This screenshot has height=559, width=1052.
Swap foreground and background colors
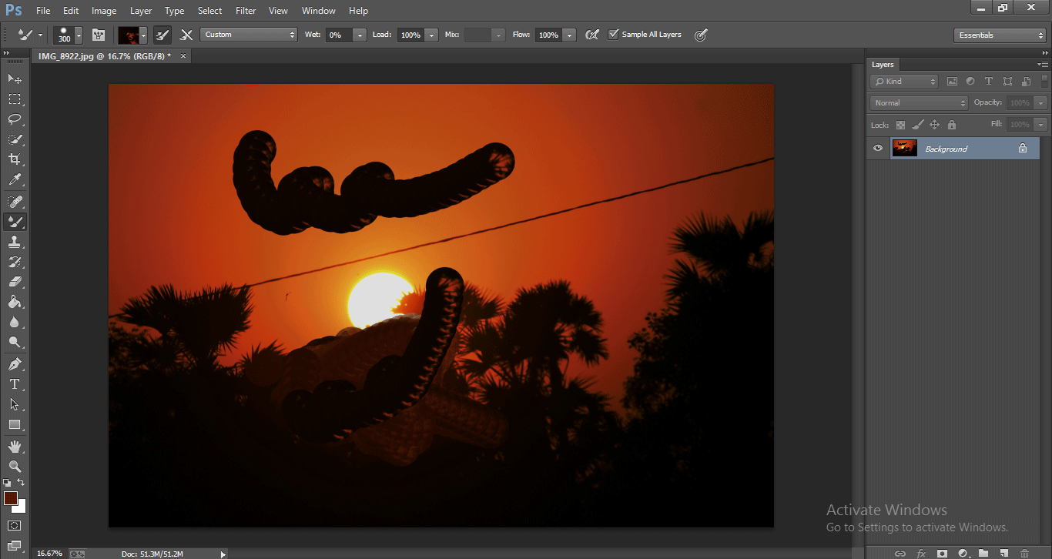pyautogui.click(x=21, y=482)
